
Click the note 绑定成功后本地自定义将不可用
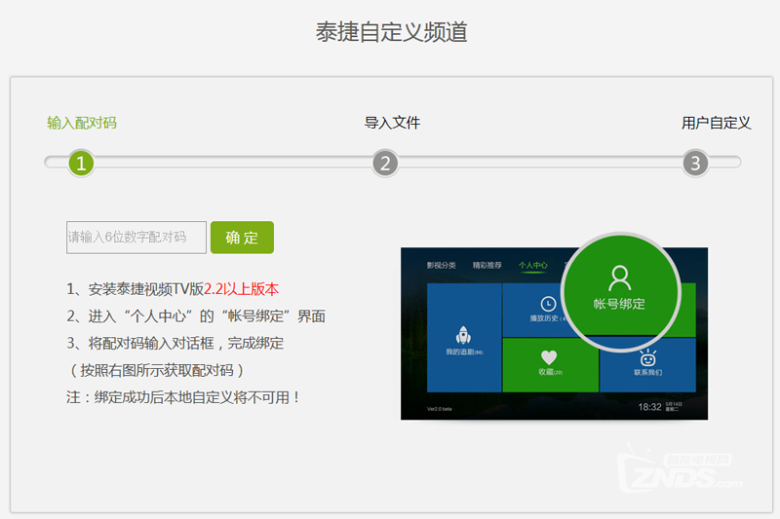(183, 397)
